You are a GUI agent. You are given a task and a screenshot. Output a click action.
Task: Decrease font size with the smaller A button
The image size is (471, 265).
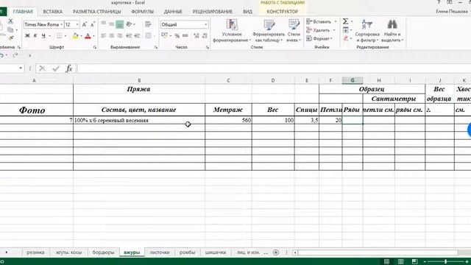coord(93,24)
